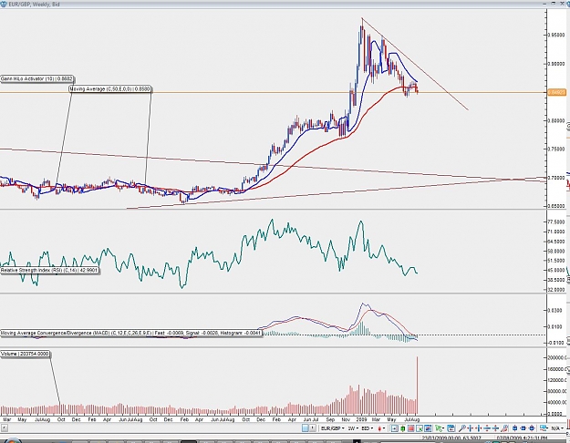Click the 51.5000 RSI axis label
This screenshot has width=570, height=443.
coord(557,261)
